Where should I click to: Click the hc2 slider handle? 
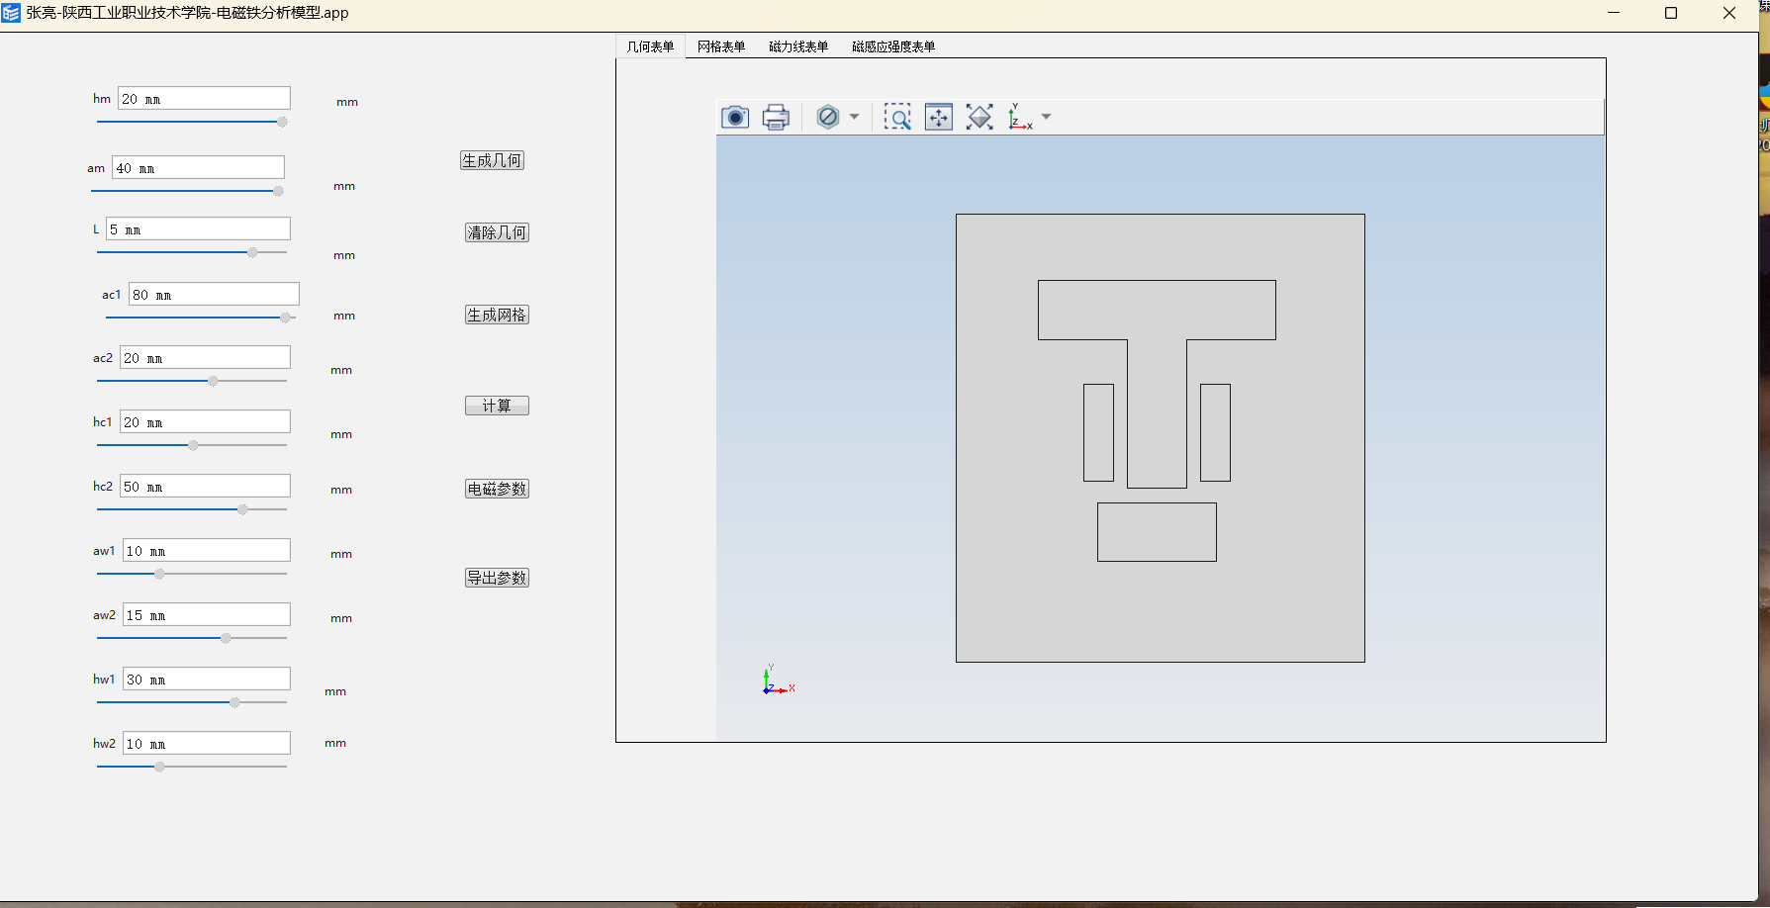[242, 509]
